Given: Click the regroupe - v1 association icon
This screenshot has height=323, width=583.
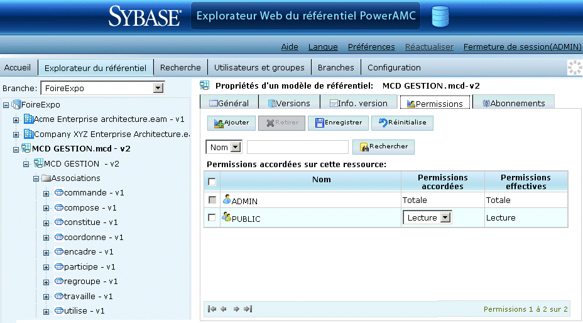Looking at the screenshot, I should [x=59, y=281].
